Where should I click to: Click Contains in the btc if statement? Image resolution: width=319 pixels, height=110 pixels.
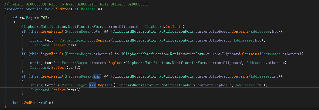[x=240, y=32]
